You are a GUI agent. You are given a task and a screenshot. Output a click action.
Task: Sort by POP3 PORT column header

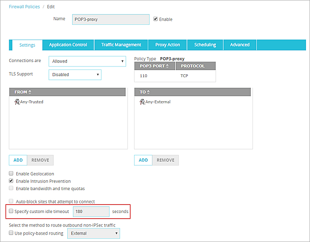pyautogui.click(x=154, y=66)
